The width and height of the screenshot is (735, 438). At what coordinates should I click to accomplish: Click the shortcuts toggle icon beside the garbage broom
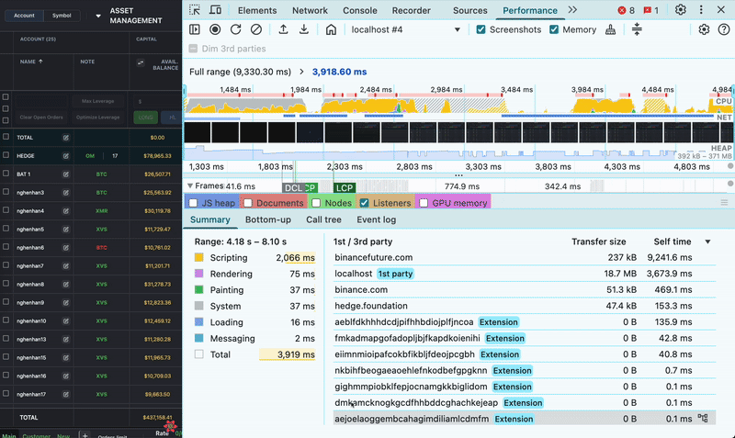(x=637, y=29)
